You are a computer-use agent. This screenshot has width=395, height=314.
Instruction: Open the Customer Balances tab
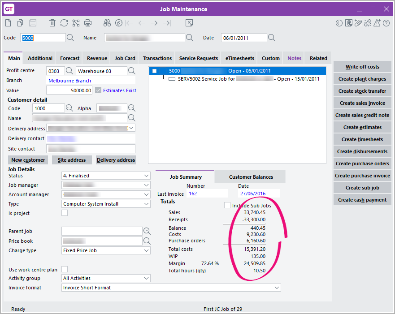point(251,177)
